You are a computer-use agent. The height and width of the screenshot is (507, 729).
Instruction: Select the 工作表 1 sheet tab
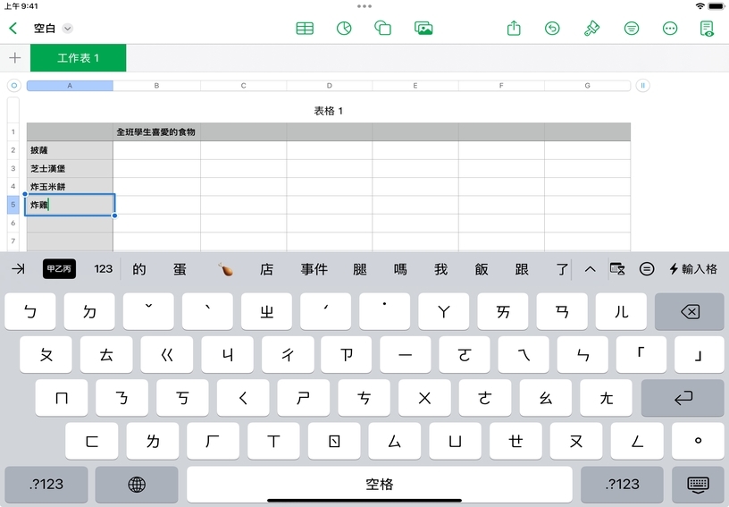(79, 58)
